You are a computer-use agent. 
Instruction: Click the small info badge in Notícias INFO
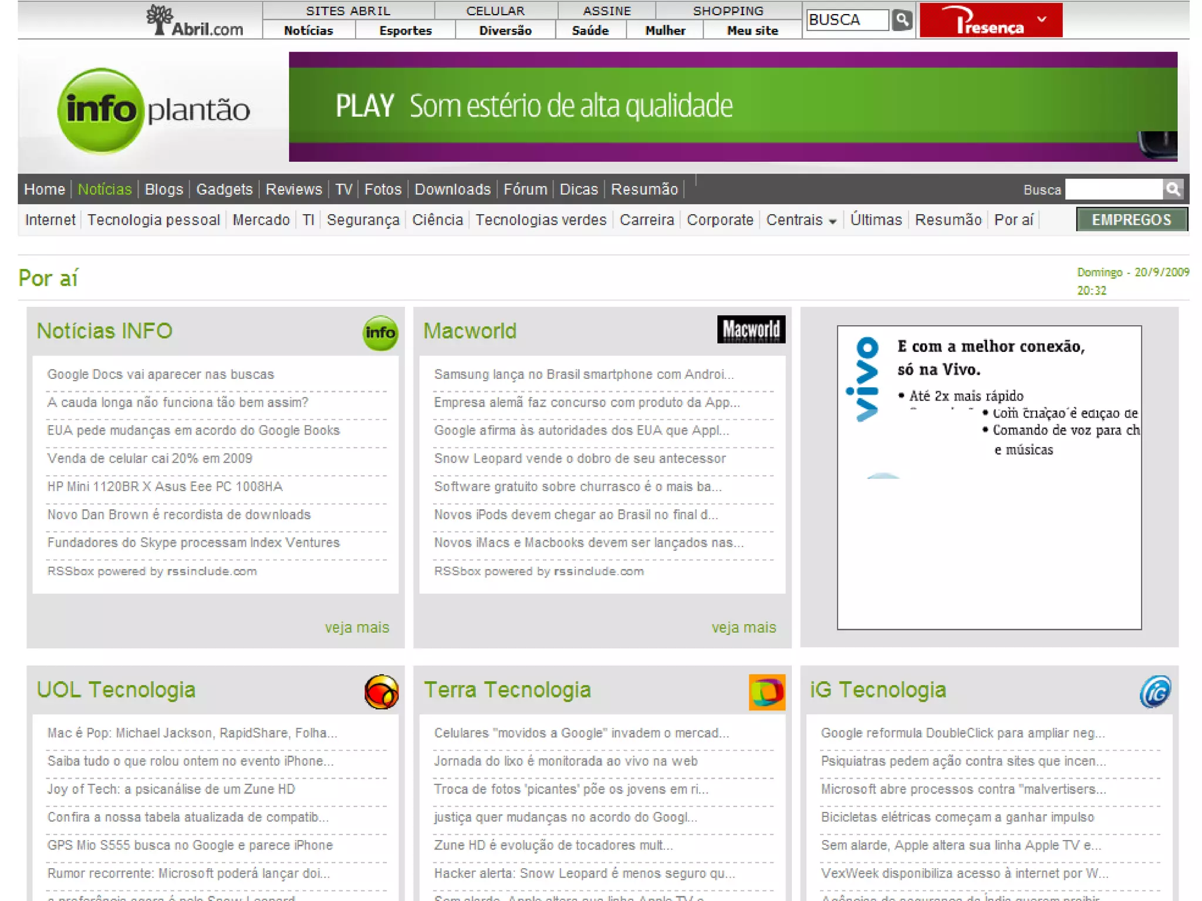pyautogui.click(x=380, y=333)
